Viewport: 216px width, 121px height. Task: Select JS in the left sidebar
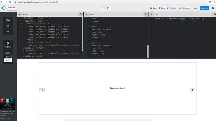(x=8, y=32)
